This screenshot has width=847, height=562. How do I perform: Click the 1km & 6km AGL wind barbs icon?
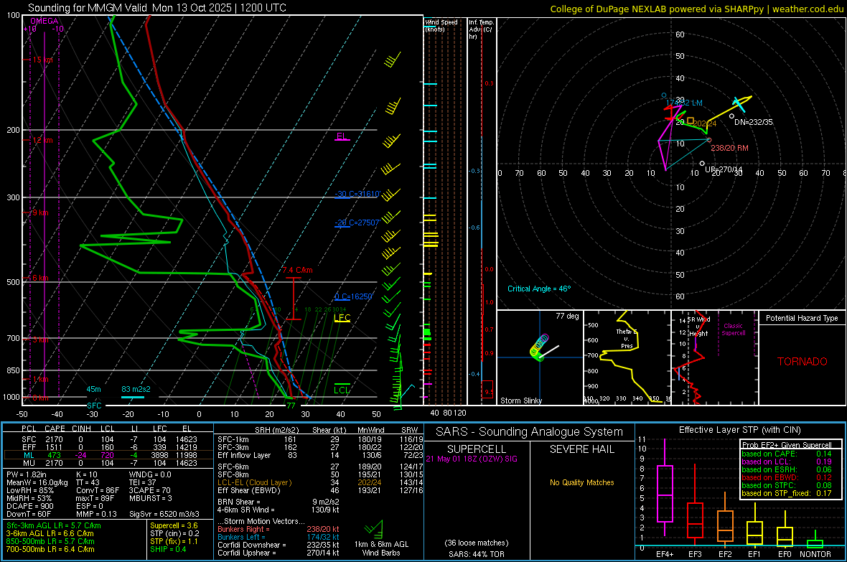[x=375, y=529]
